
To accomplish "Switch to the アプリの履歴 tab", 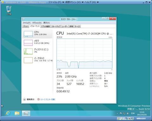I will (45, 26).
